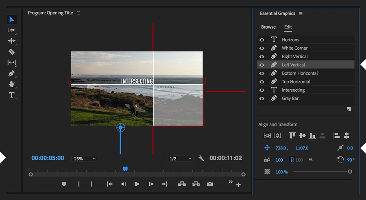Click the 00:00:05:00 current timecode
Image resolution: width=366 pixels, height=200 pixels.
(x=48, y=158)
